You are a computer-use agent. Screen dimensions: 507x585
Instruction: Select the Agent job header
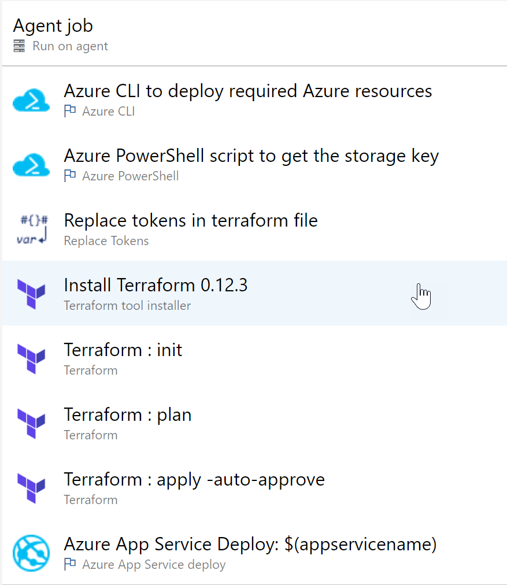[x=254, y=34]
